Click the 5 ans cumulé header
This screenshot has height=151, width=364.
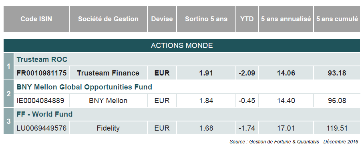click(x=337, y=19)
